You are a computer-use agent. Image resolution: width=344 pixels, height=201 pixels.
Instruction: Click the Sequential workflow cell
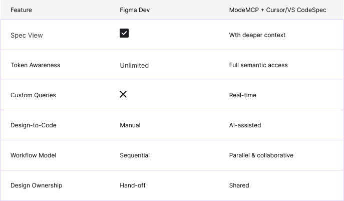pos(135,155)
